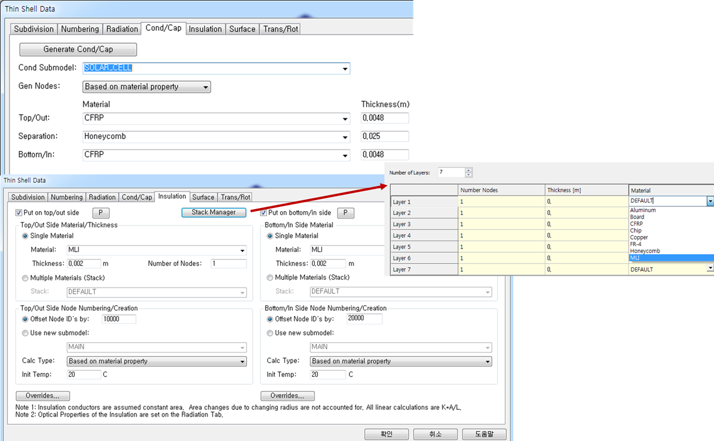This screenshot has width=714, height=441.
Task: Open Cond/Cap tab in lower dialog
Action: pos(137,197)
